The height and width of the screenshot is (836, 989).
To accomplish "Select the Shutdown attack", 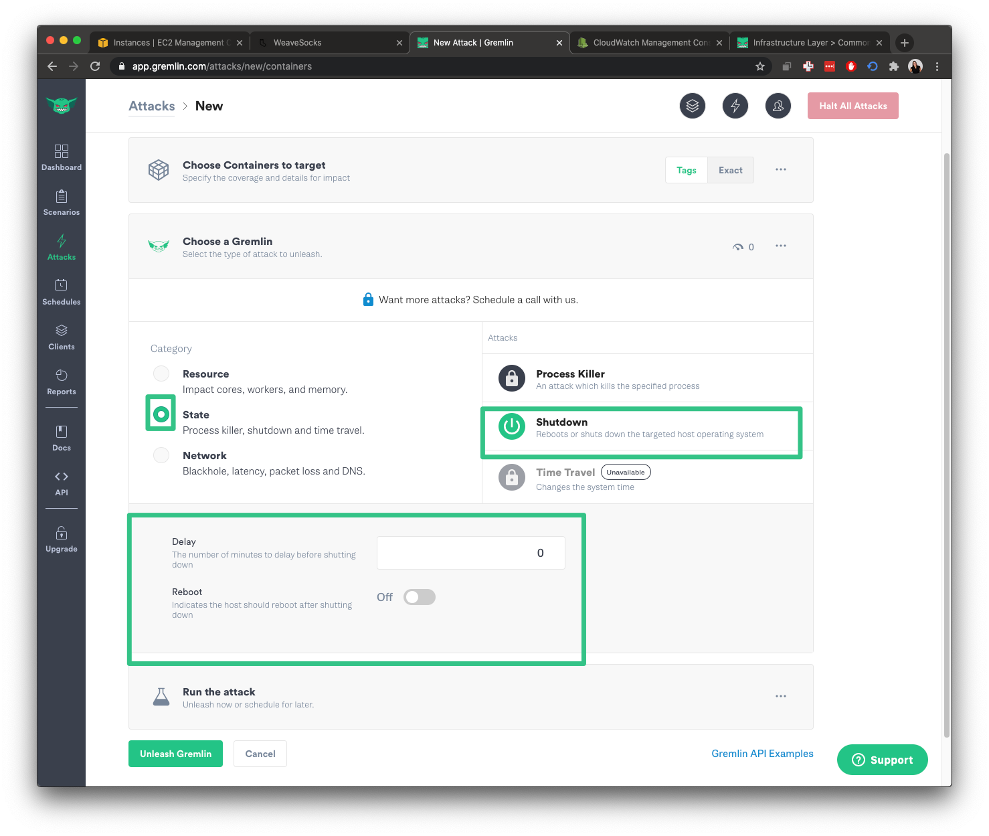I will click(647, 426).
